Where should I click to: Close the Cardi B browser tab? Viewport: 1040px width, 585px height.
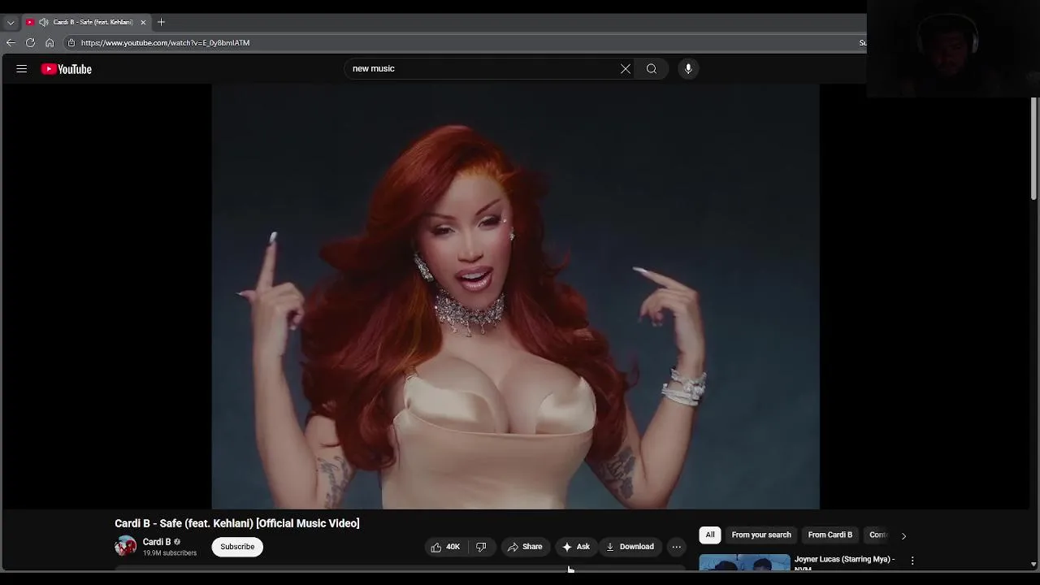pyautogui.click(x=143, y=22)
